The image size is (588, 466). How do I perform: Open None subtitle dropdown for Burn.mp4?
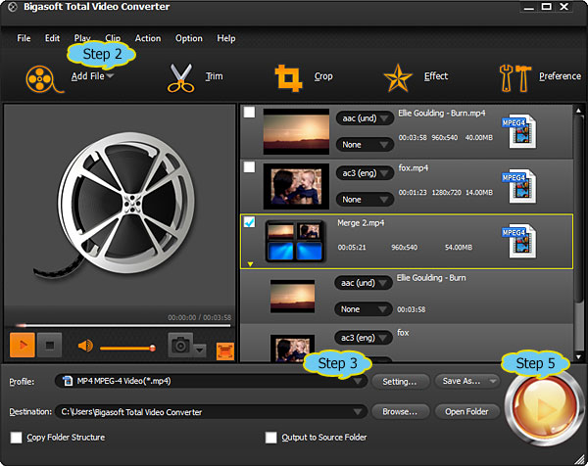pyautogui.click(x=365, y=145)
